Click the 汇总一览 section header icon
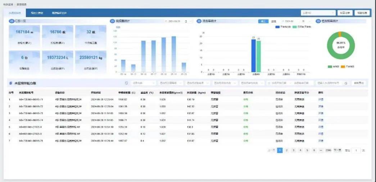 (x=11, y=21)
